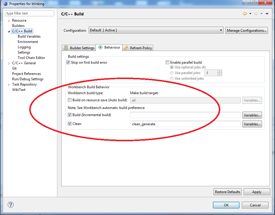Click the Eclipse icon in title bar
The image size is (275, 215).
pyautogui.click(x=5, y=4)
